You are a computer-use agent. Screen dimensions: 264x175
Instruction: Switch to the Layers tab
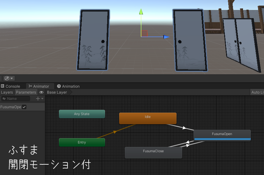coord(7,92)
